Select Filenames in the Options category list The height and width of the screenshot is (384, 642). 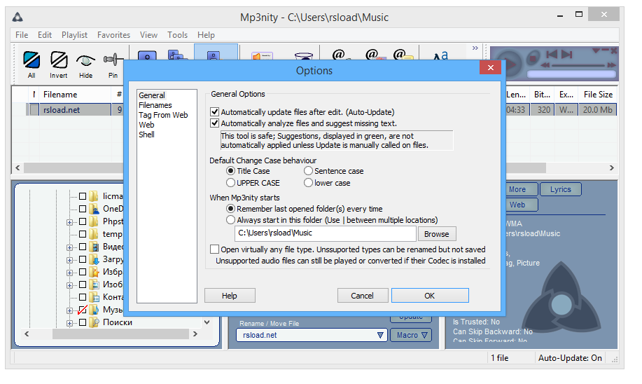tap(155, 105)
